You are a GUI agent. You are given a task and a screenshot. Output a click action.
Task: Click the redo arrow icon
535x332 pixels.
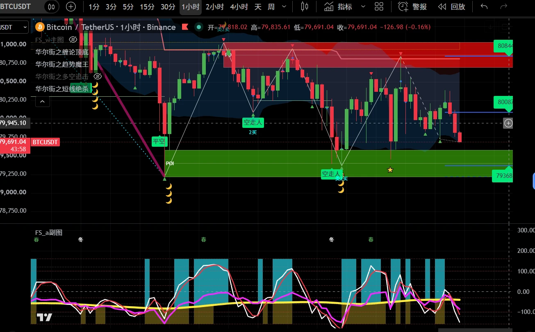[504, 7]
